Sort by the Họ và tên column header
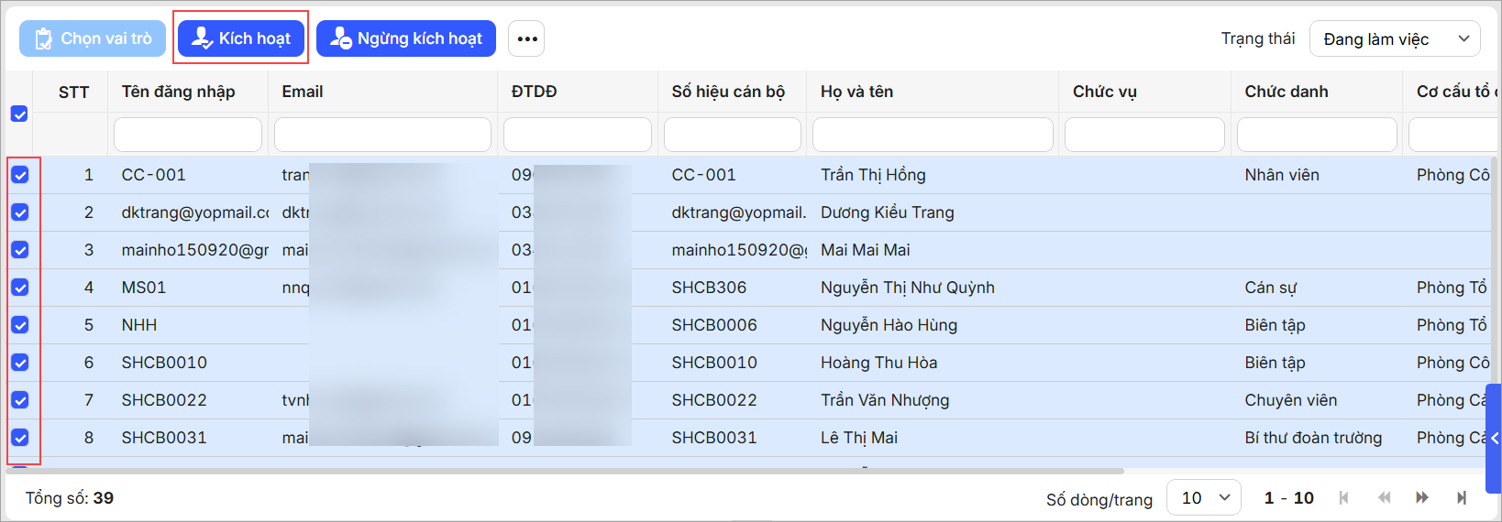The image size is (1502, 522). [856, 92]
